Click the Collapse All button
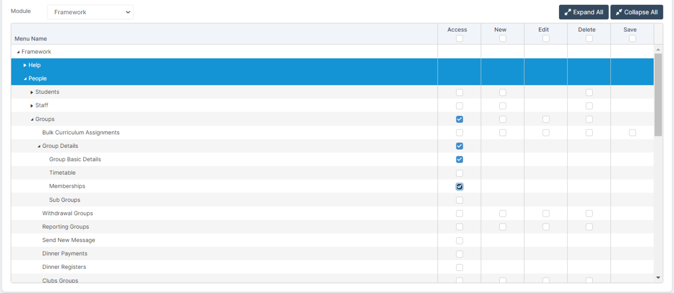674x293 pixels. click(636, 12)
